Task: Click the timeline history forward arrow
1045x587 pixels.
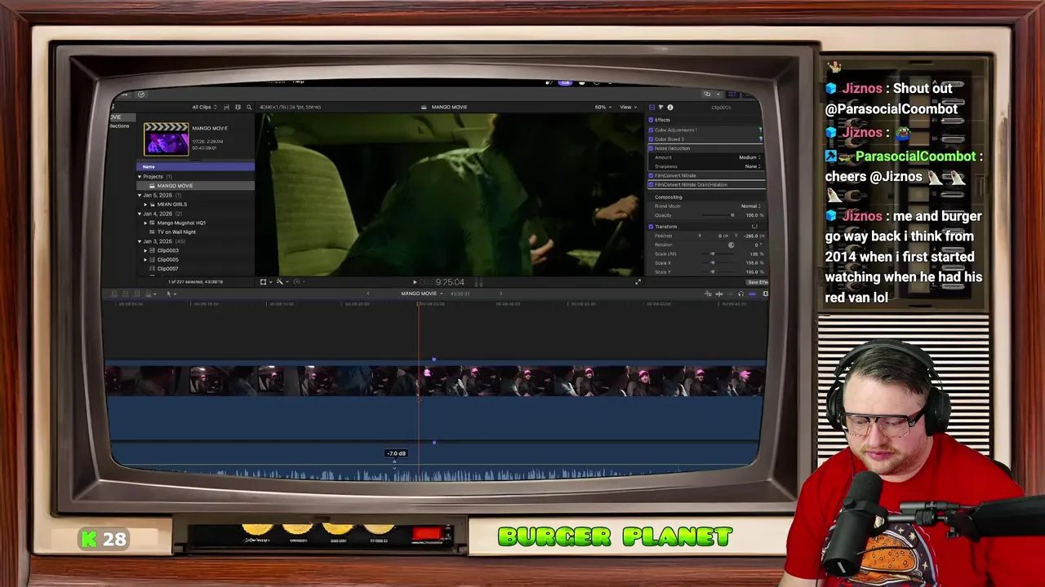Action: (501, 293)
